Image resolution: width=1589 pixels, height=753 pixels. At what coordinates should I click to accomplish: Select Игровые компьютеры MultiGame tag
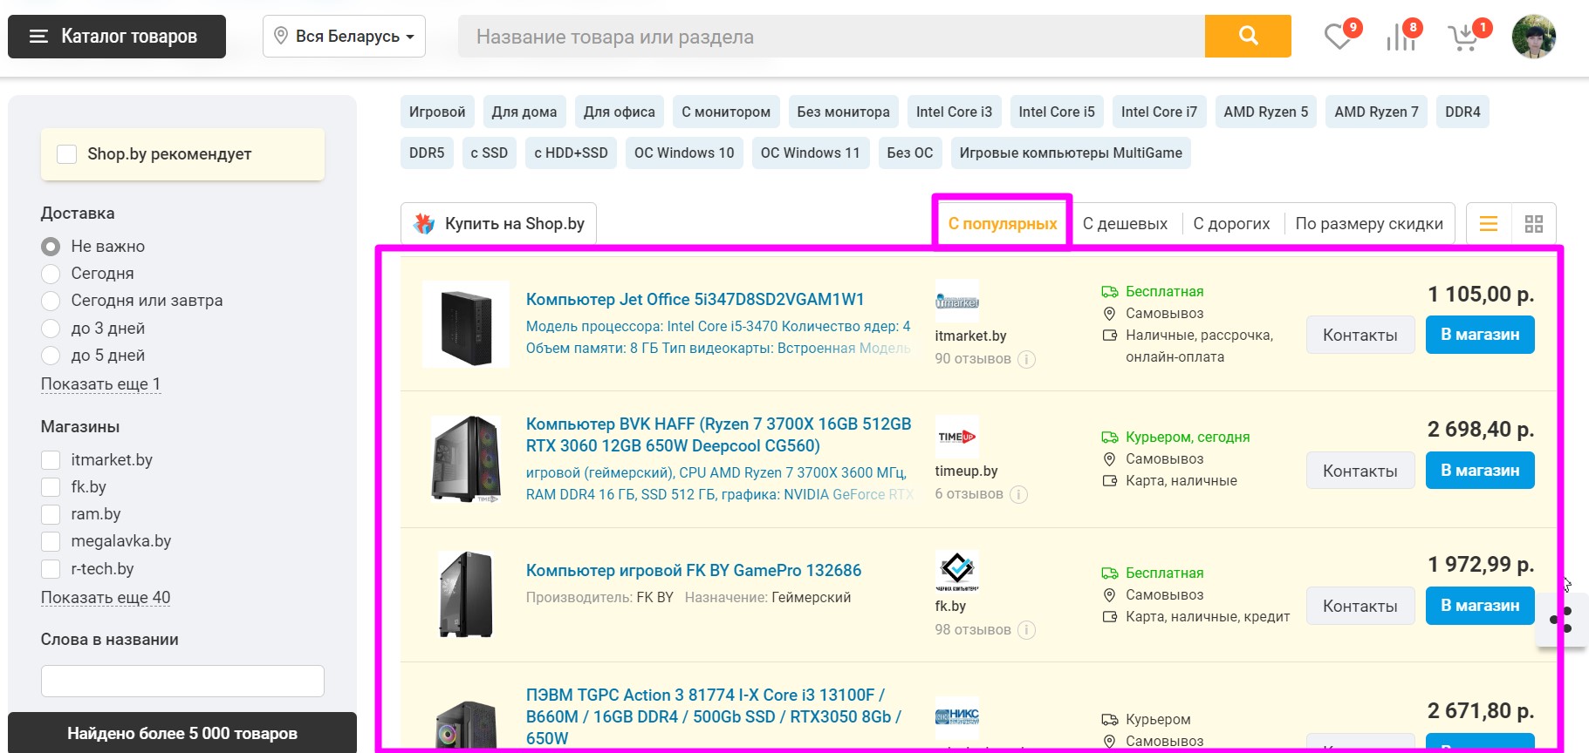point(1071,153)
